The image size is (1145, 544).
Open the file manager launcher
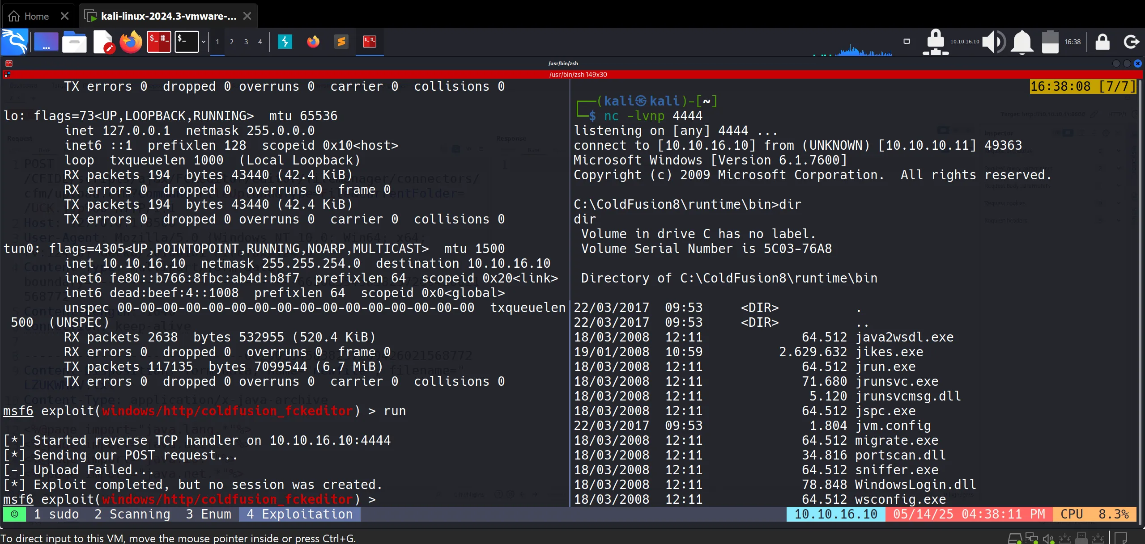click(74, 42)
